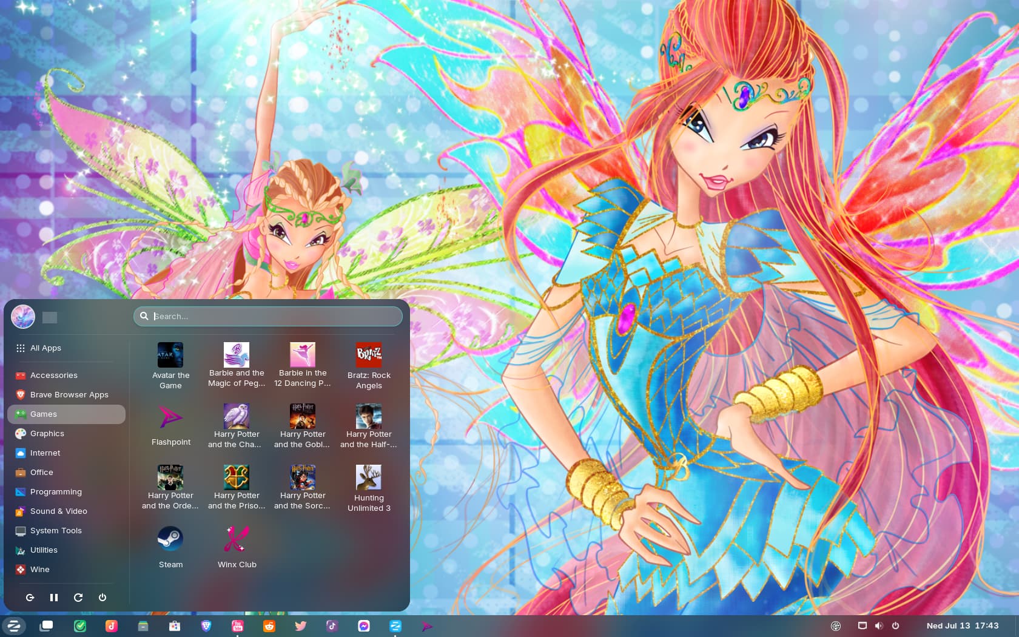Click the restart icon in menu
This screenshot has height=637, width=1019.
78,598
